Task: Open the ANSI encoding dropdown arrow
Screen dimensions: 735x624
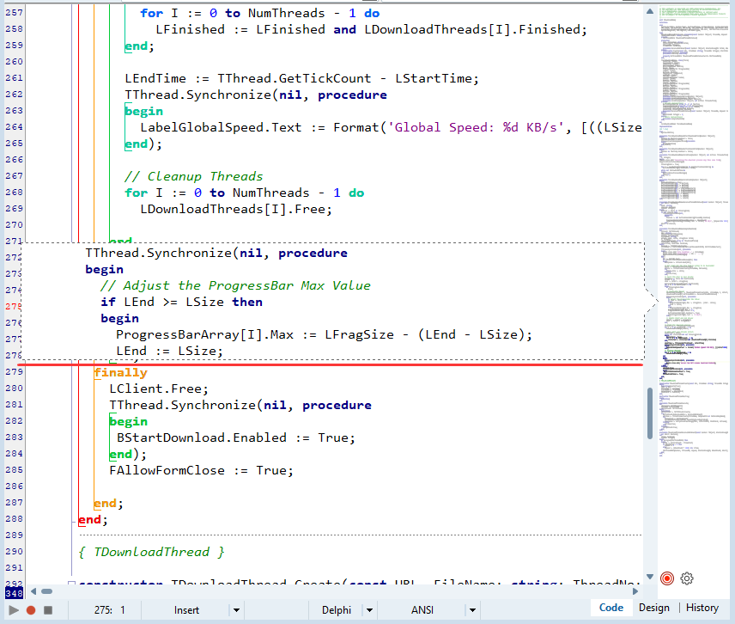Action: click(472, 610)
